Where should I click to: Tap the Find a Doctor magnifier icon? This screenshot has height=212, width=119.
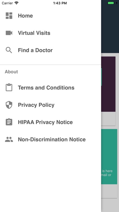tap(9, 50)
